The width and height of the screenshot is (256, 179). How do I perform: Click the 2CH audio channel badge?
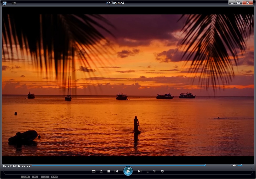pos(25,177)
